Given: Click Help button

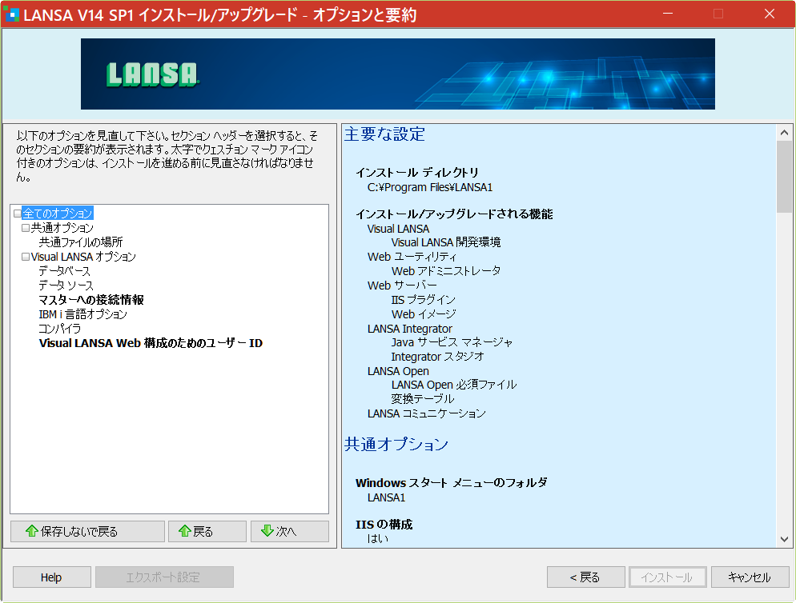Looking at the screenshot, I should pos(52,577).
